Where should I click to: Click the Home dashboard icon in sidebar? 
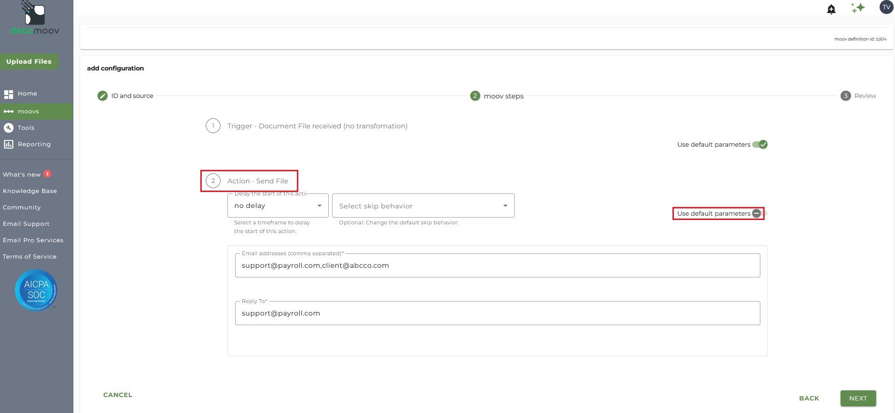point(9,94)
